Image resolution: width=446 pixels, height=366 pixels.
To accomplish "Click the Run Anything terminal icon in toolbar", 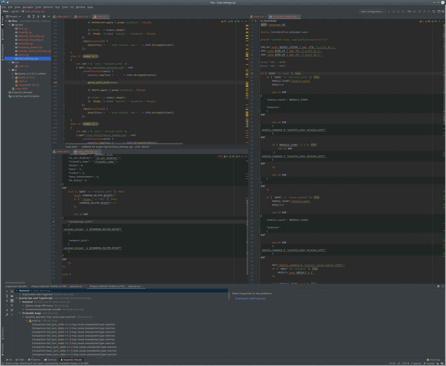I will (439, 11).
